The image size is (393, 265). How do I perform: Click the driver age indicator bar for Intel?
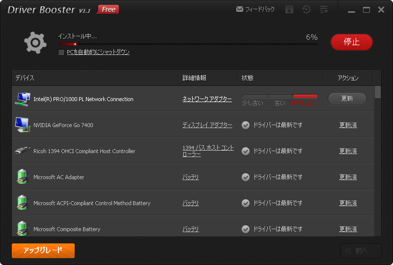click(280, 96)
